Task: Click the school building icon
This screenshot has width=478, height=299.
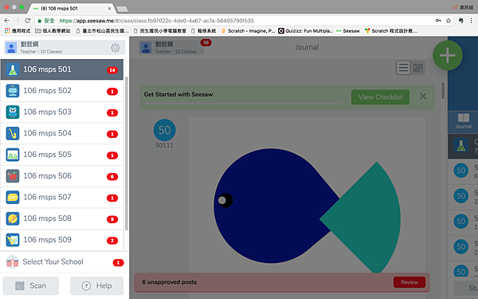Action: pyautogui.click(x=13, y=262)
